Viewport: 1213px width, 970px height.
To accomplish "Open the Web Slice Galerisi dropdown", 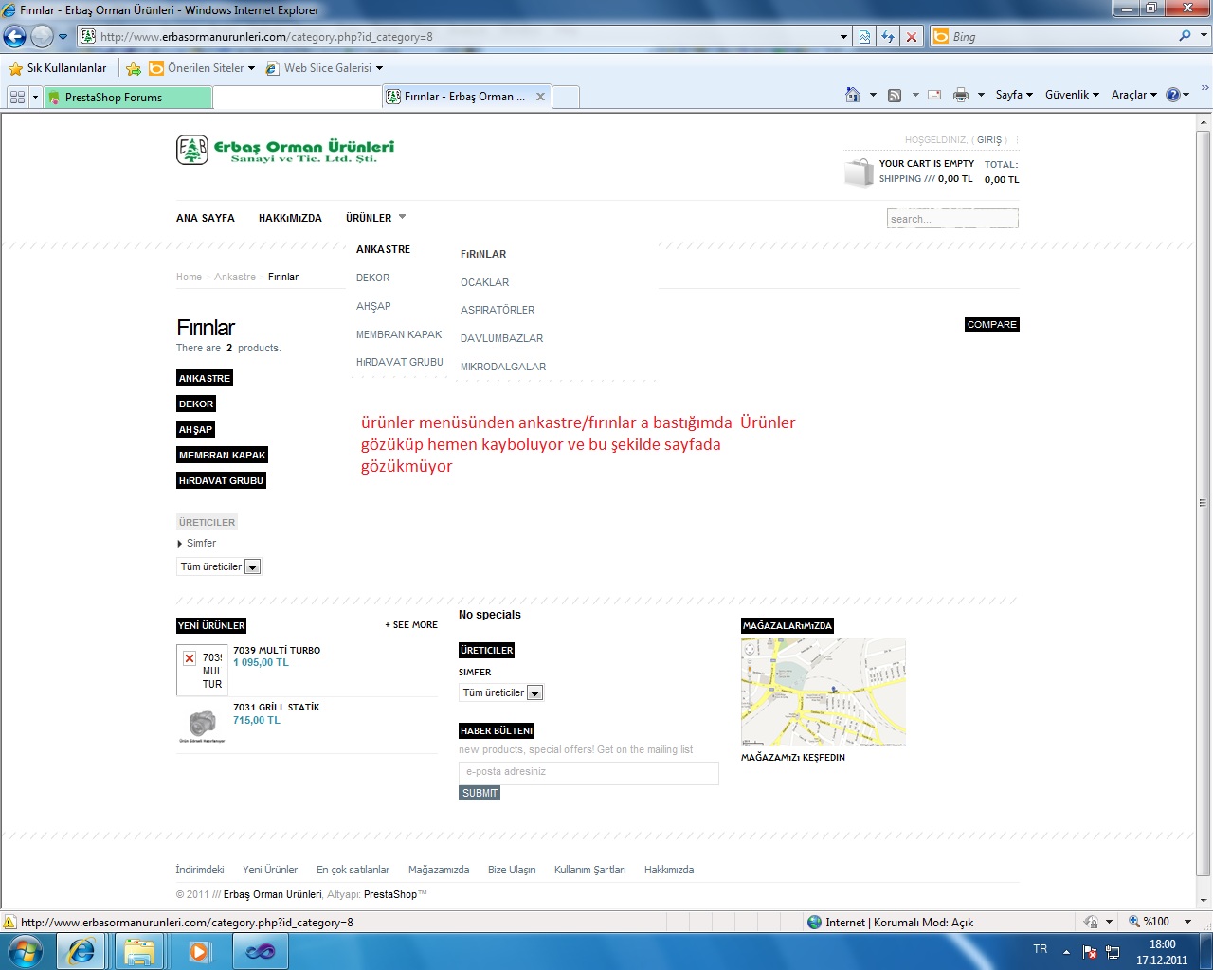I will click(x=325, y=68).
